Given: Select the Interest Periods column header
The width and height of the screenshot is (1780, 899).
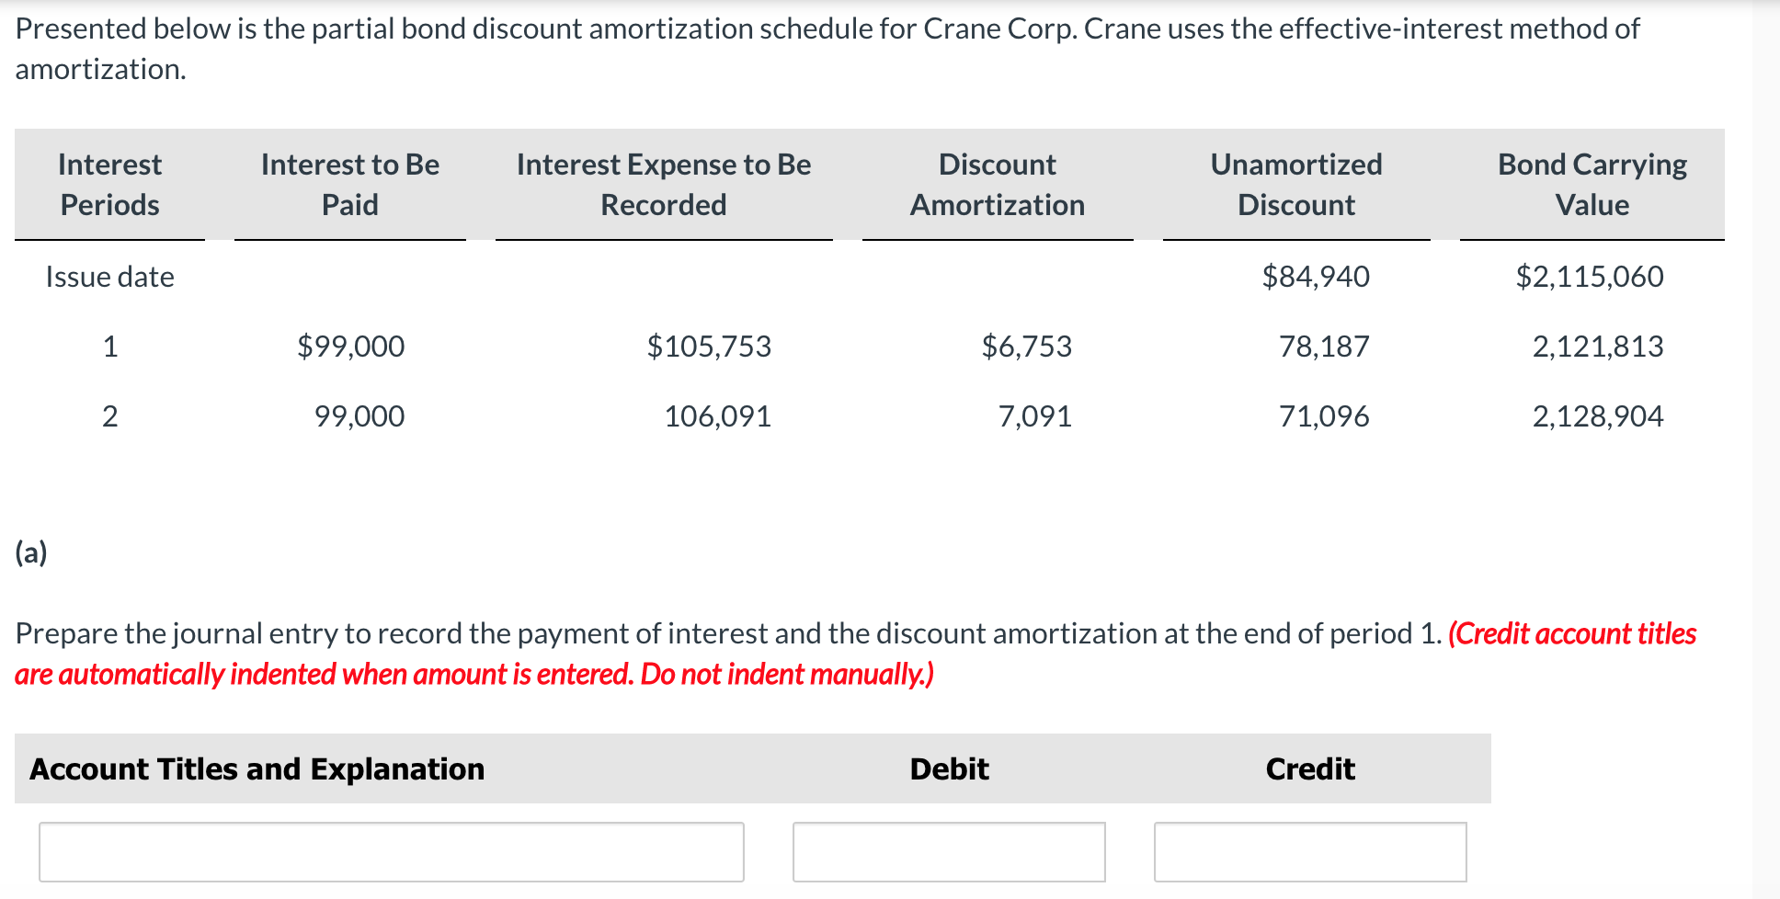Looking at the screenshot, I should point(108,184).
